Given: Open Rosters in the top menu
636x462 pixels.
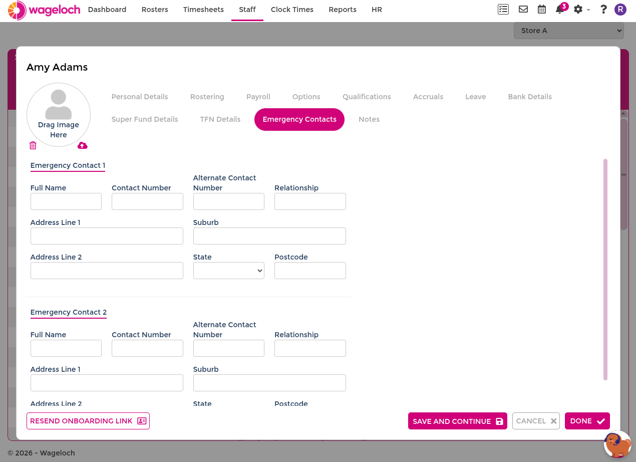Looking at the screenshot, I should (155, 10).
